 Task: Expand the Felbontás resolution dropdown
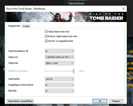point(59,63)
